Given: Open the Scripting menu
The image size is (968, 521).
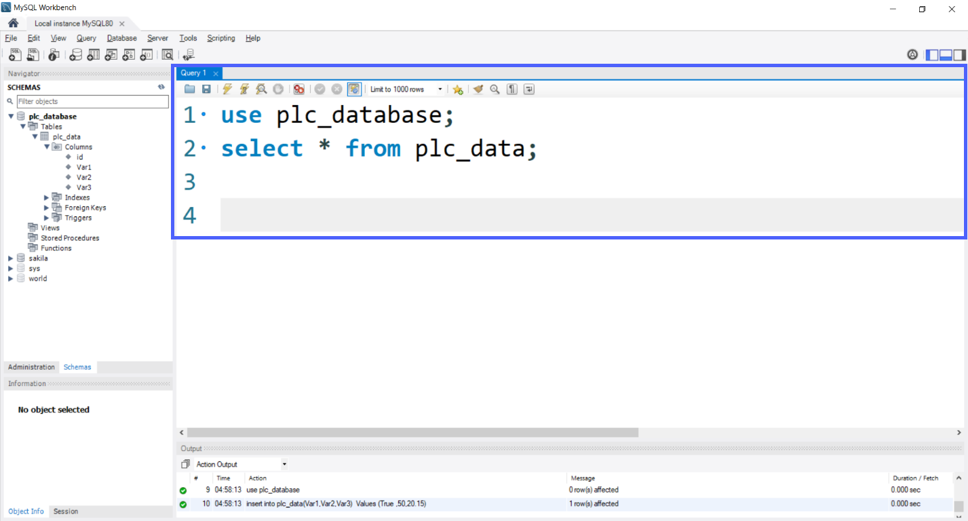Looking at the screenshot, I should pyautogui.click(x=221, y=38).
